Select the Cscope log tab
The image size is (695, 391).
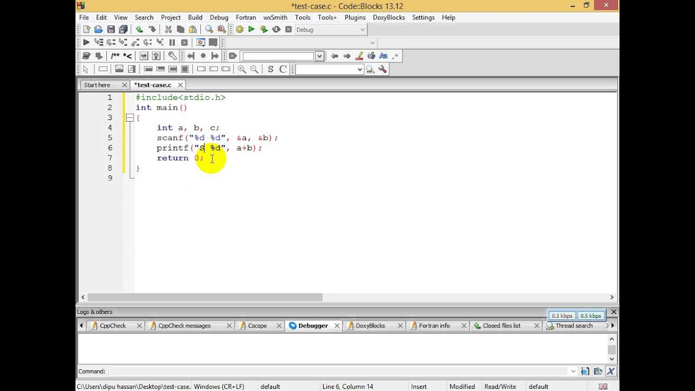point(257,326)
